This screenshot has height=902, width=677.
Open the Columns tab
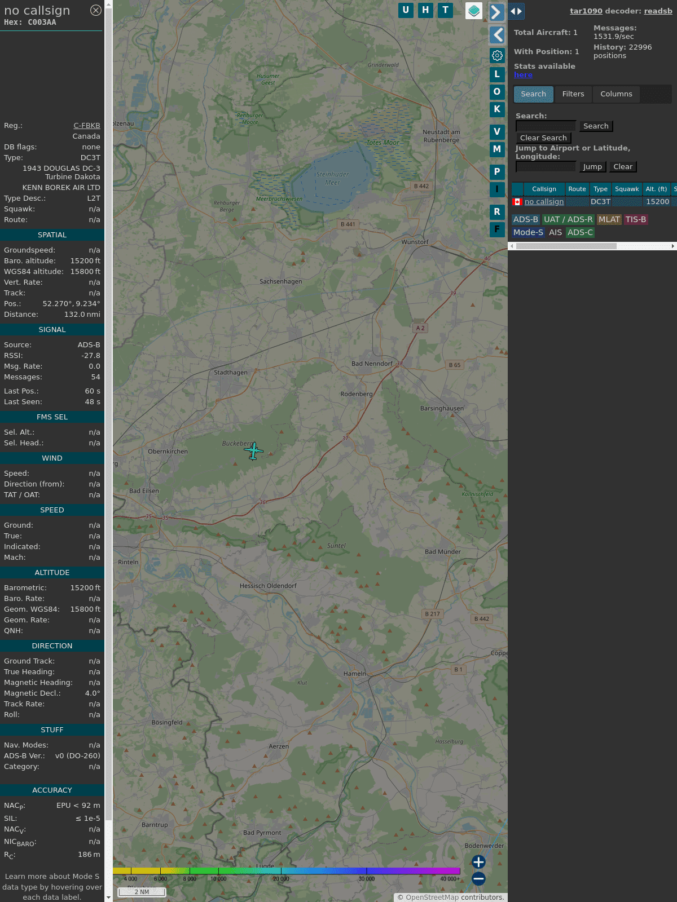(x=616, y=94)
